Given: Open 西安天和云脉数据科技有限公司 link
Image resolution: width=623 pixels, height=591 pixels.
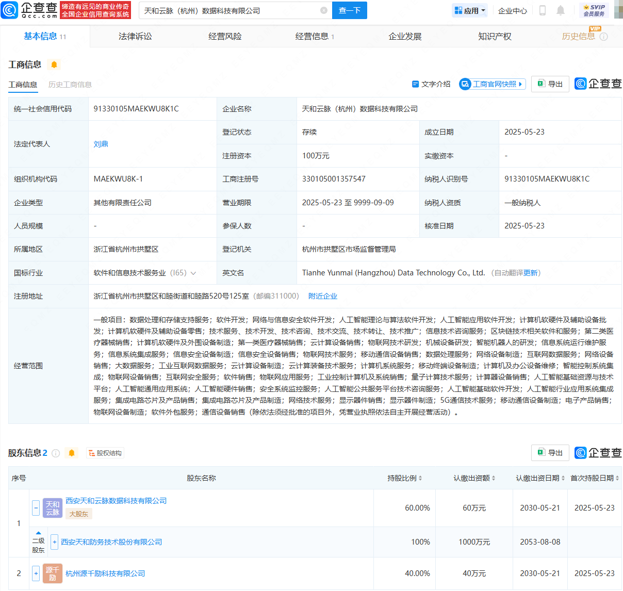Looking at the screenshot, I should pos(116,501).
